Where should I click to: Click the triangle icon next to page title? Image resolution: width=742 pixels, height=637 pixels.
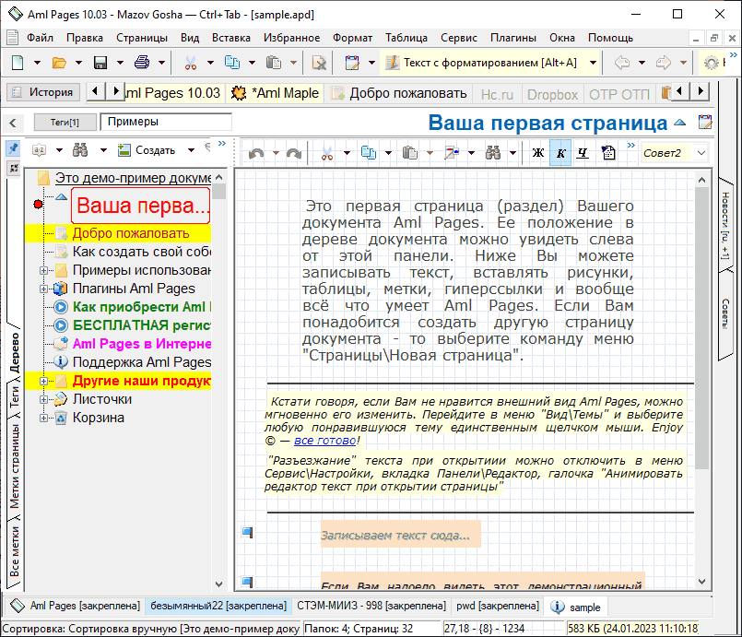pyautogui.click(x=679, y=123)
